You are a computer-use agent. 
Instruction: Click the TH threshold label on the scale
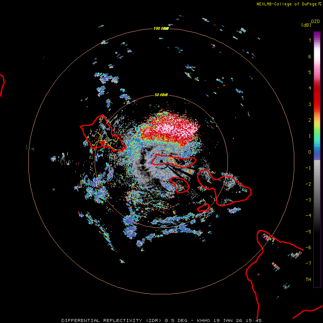(308, 280)
